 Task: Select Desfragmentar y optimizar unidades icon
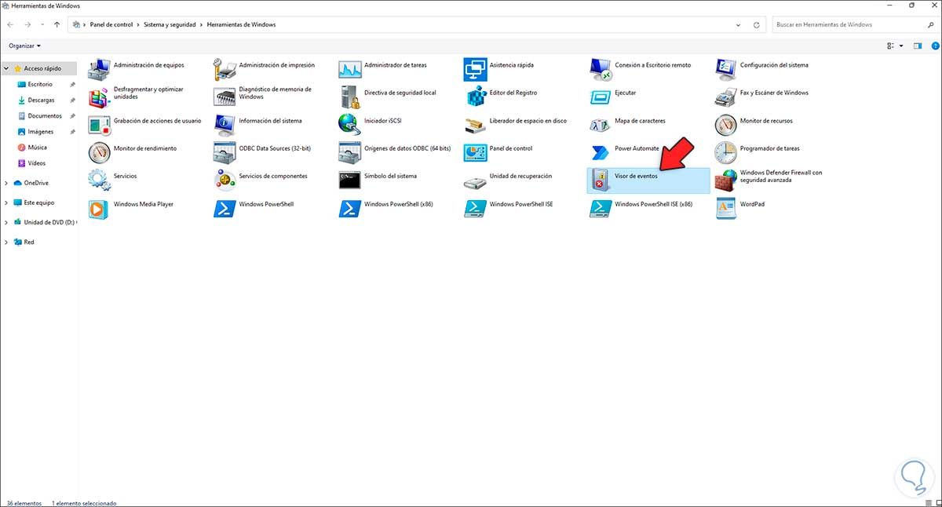[99, 97]
